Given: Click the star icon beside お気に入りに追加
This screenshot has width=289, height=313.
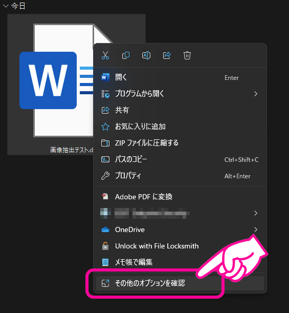Looking at the screenshot, I should pyautogui.click(x=105, y=127).
